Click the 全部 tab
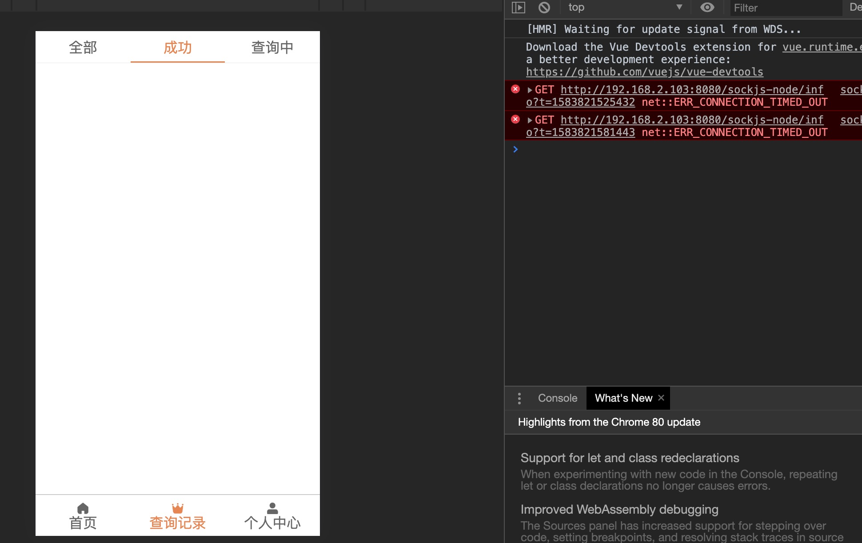 (83, 47)
